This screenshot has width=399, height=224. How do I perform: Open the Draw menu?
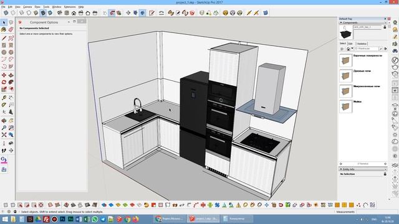[37, 7]
